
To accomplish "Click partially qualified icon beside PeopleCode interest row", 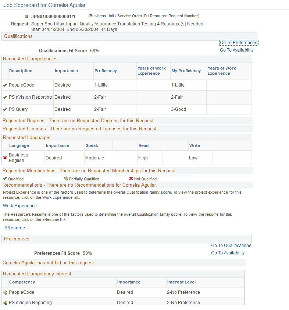I will pos(5,292).
